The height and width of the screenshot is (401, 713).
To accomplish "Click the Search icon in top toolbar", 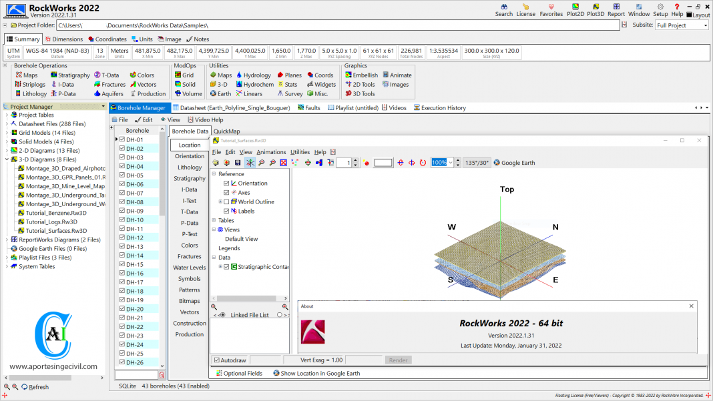I will tap(504, 9).
